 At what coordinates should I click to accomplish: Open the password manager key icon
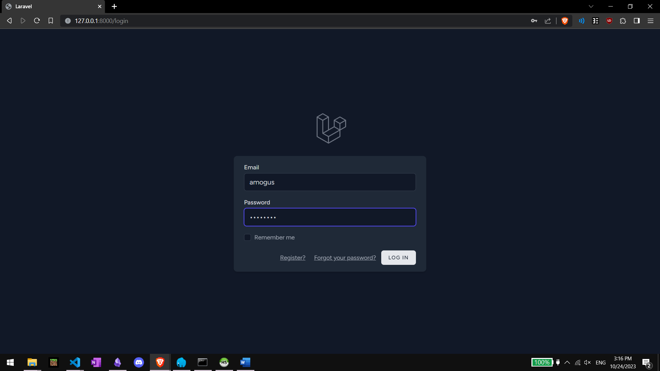point(534,21)
